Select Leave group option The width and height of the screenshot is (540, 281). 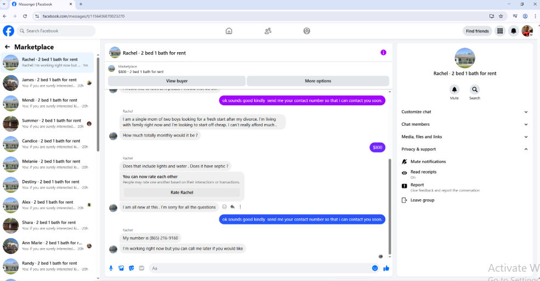coord(465,200)
